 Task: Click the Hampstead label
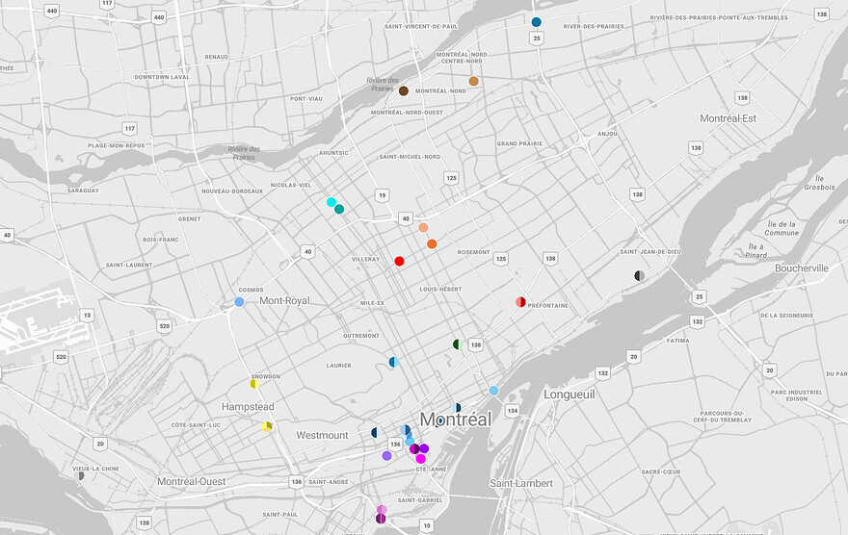[x=248, y=406]
